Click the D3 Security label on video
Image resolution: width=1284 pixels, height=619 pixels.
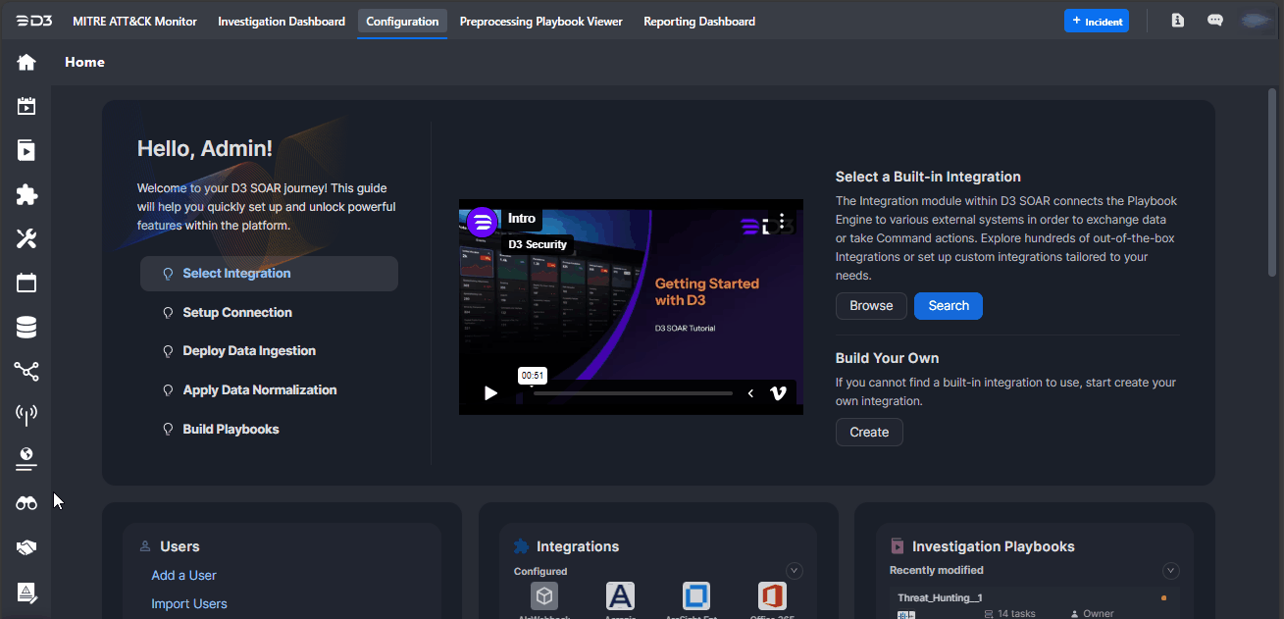click(x=538, y=244)
